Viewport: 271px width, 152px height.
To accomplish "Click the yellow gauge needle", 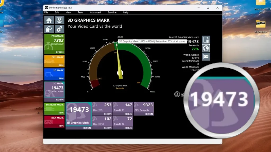I will 119,62.
